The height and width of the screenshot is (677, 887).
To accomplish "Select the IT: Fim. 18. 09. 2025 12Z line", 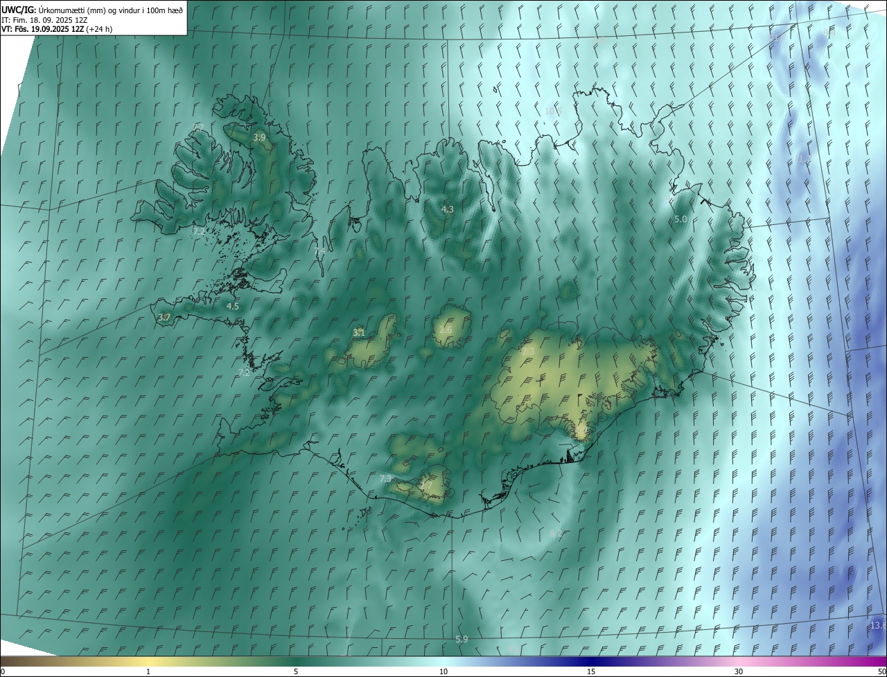I will click(44, 19).
